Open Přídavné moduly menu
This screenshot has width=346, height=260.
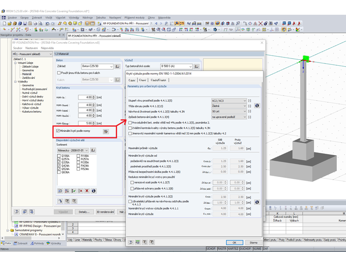(134, 18)
